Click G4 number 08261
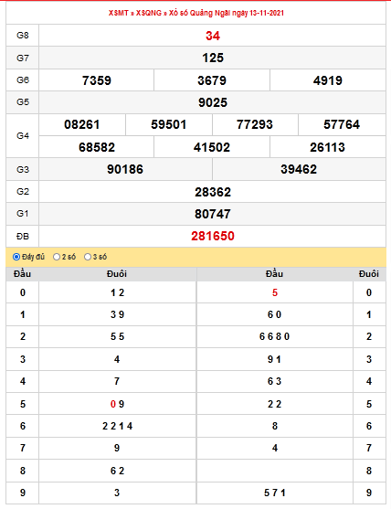391x509 pixels. tap(82, 124)
